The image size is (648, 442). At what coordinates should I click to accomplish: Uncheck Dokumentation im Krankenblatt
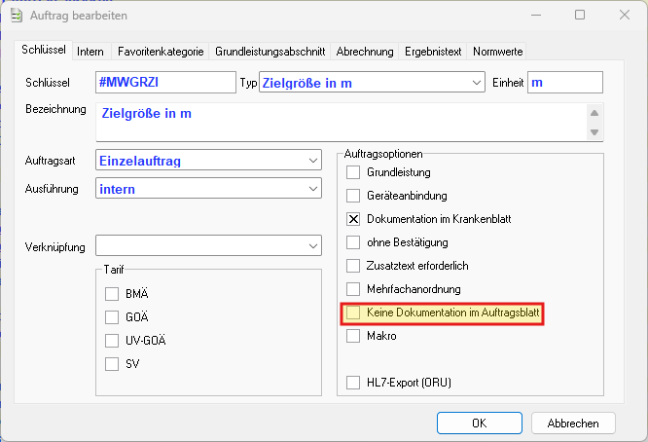[x=354, y=219]
